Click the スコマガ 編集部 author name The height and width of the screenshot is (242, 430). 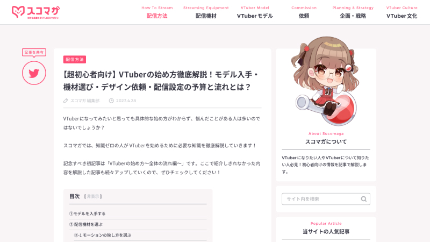(x=85, y=101)
